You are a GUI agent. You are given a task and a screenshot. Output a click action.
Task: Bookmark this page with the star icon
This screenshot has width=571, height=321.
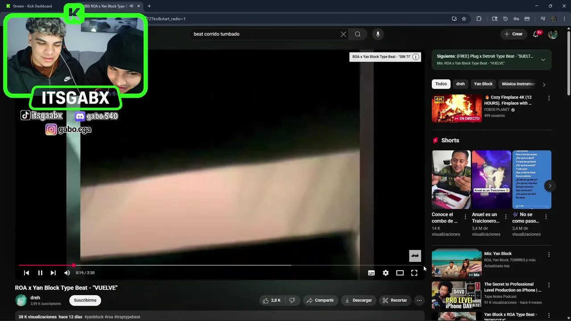464,19
